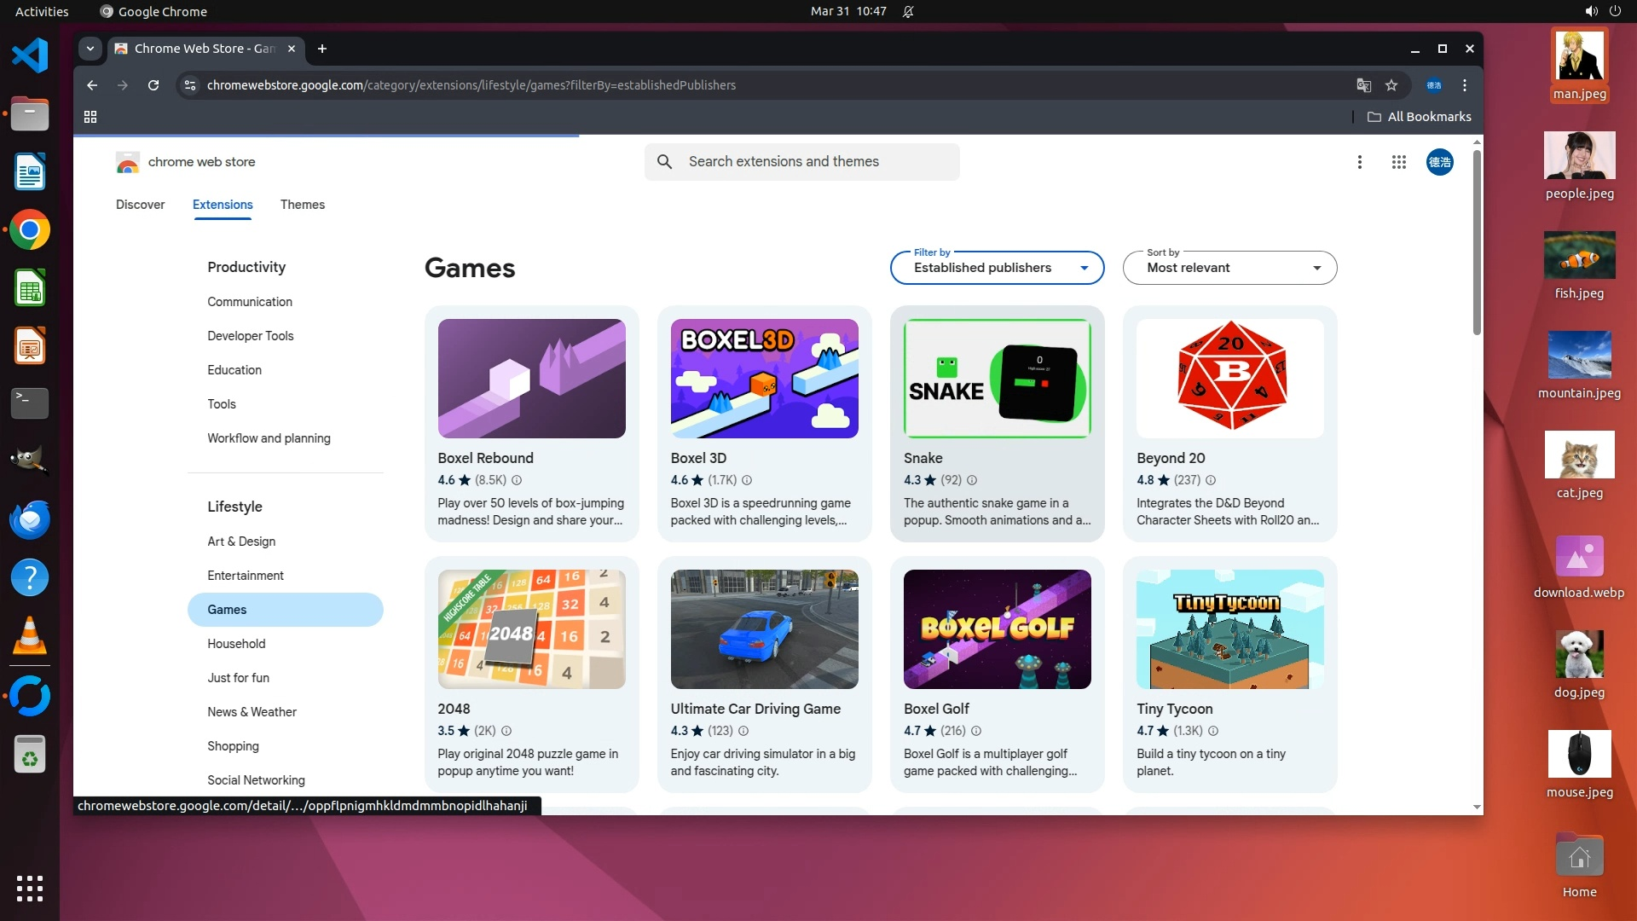This screenshot has height=921, width=1637.
Task: Click the translate page icon
Action: [x=1364, y=85]
